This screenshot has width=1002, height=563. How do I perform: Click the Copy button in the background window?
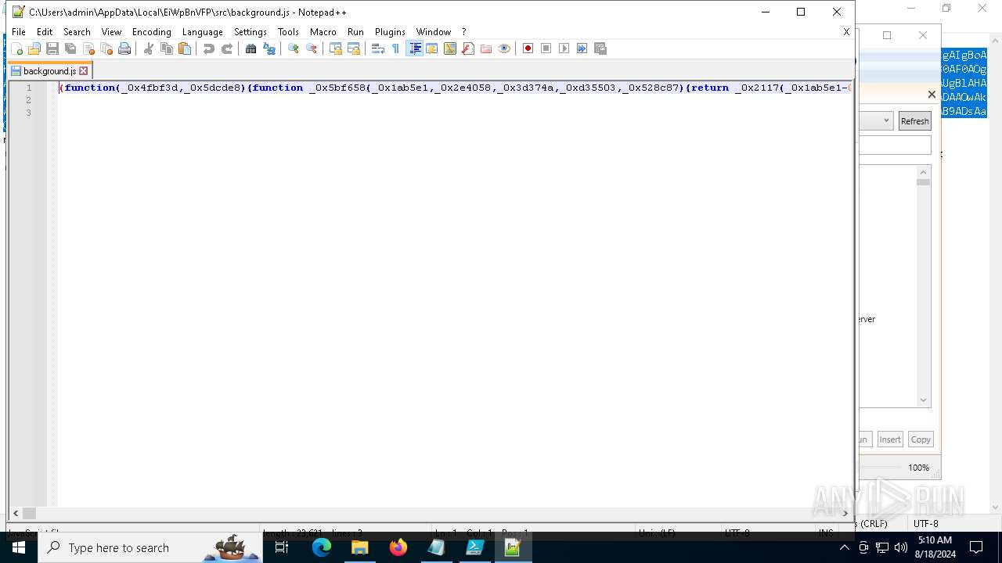[921, 439]
